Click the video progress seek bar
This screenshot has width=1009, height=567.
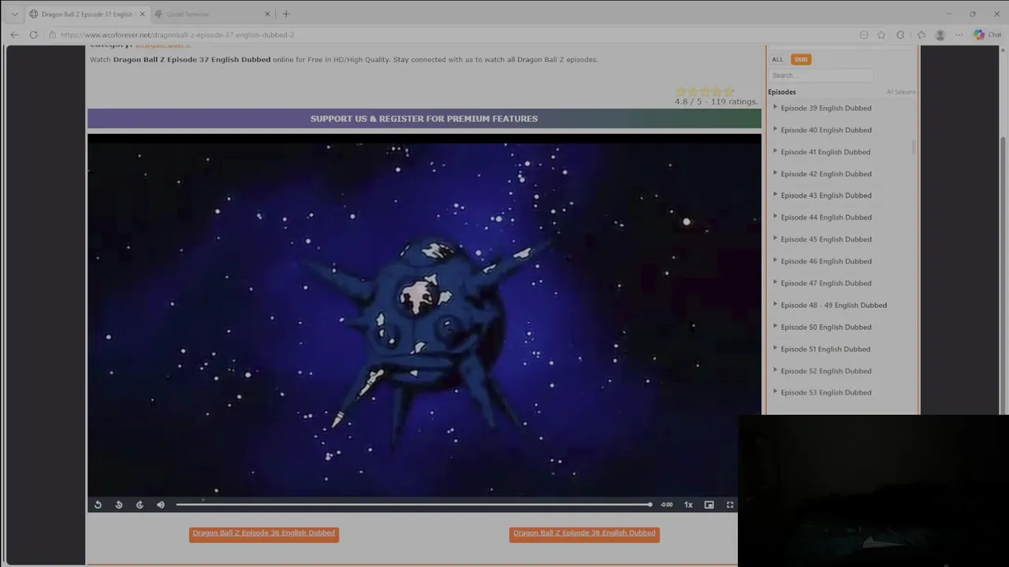414,505
